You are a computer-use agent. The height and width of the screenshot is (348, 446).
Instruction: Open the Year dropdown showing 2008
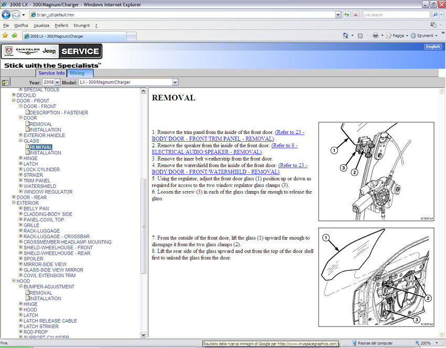tap(51, 82)
